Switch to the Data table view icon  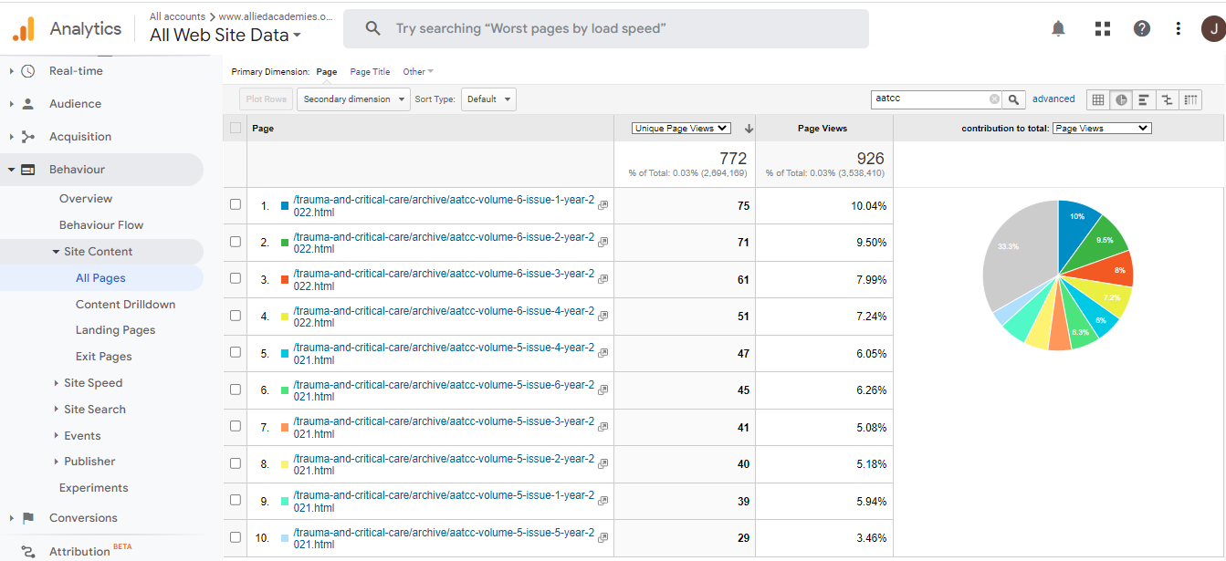[x=1098, y=99]
